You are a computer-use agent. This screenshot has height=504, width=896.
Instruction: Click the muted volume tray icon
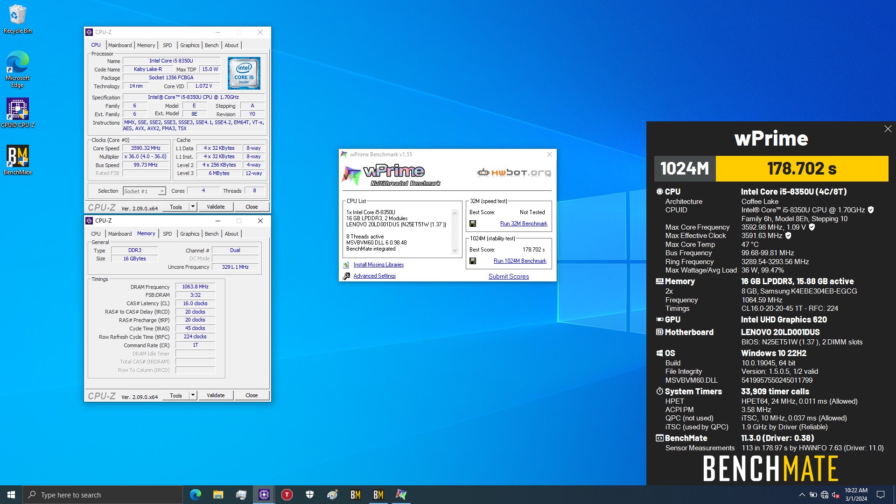point(835,495)
